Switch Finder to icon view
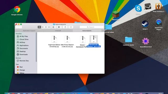The width and height of the screenshot is (168, 94). tap(39, 27)
